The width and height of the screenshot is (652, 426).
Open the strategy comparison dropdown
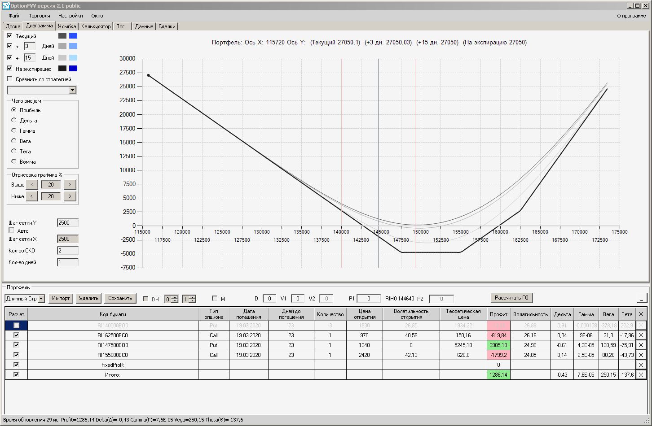click(73, 90)
